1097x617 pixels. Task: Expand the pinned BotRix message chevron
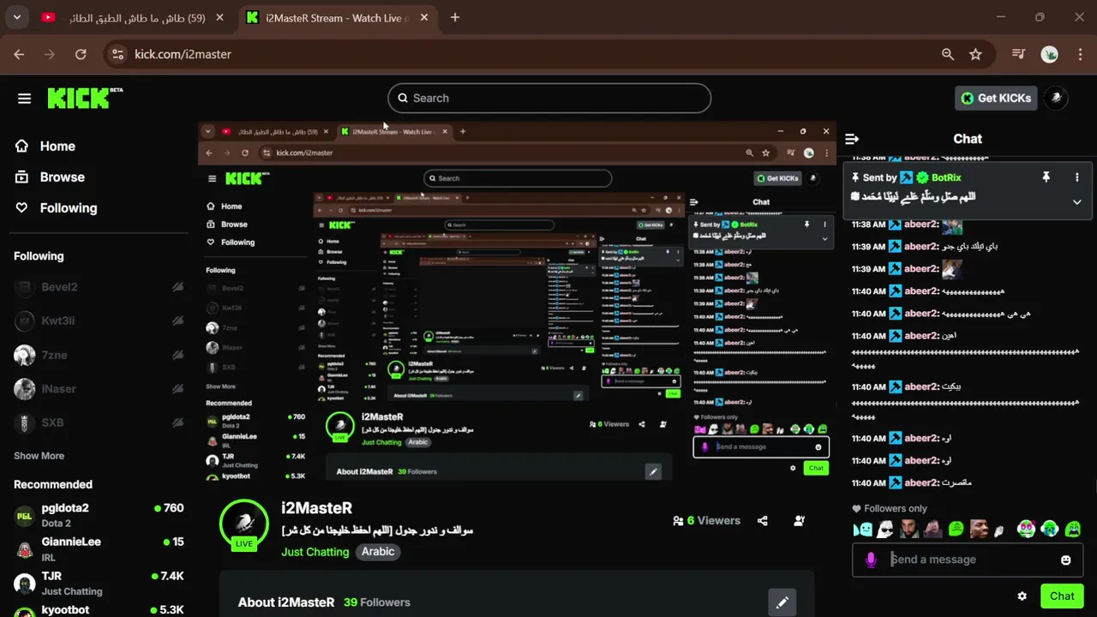(x=1077, y=202)
